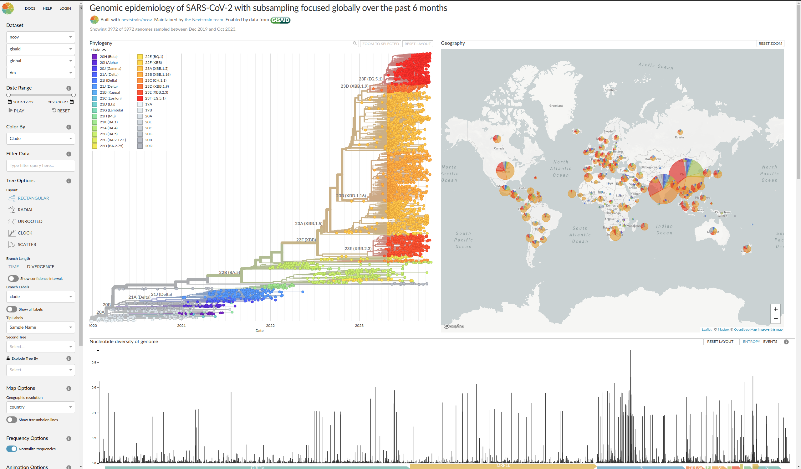
Task: Open the Filter Data info icon
Action: tap(69, 154)
